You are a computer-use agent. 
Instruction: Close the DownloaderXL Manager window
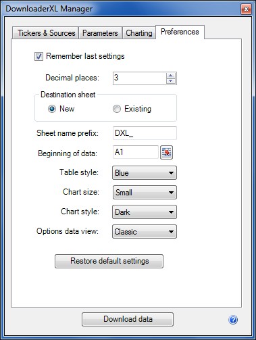click(x=246, y=9)
